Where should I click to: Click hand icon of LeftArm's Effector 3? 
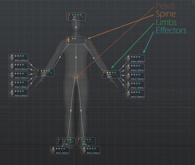128,68
